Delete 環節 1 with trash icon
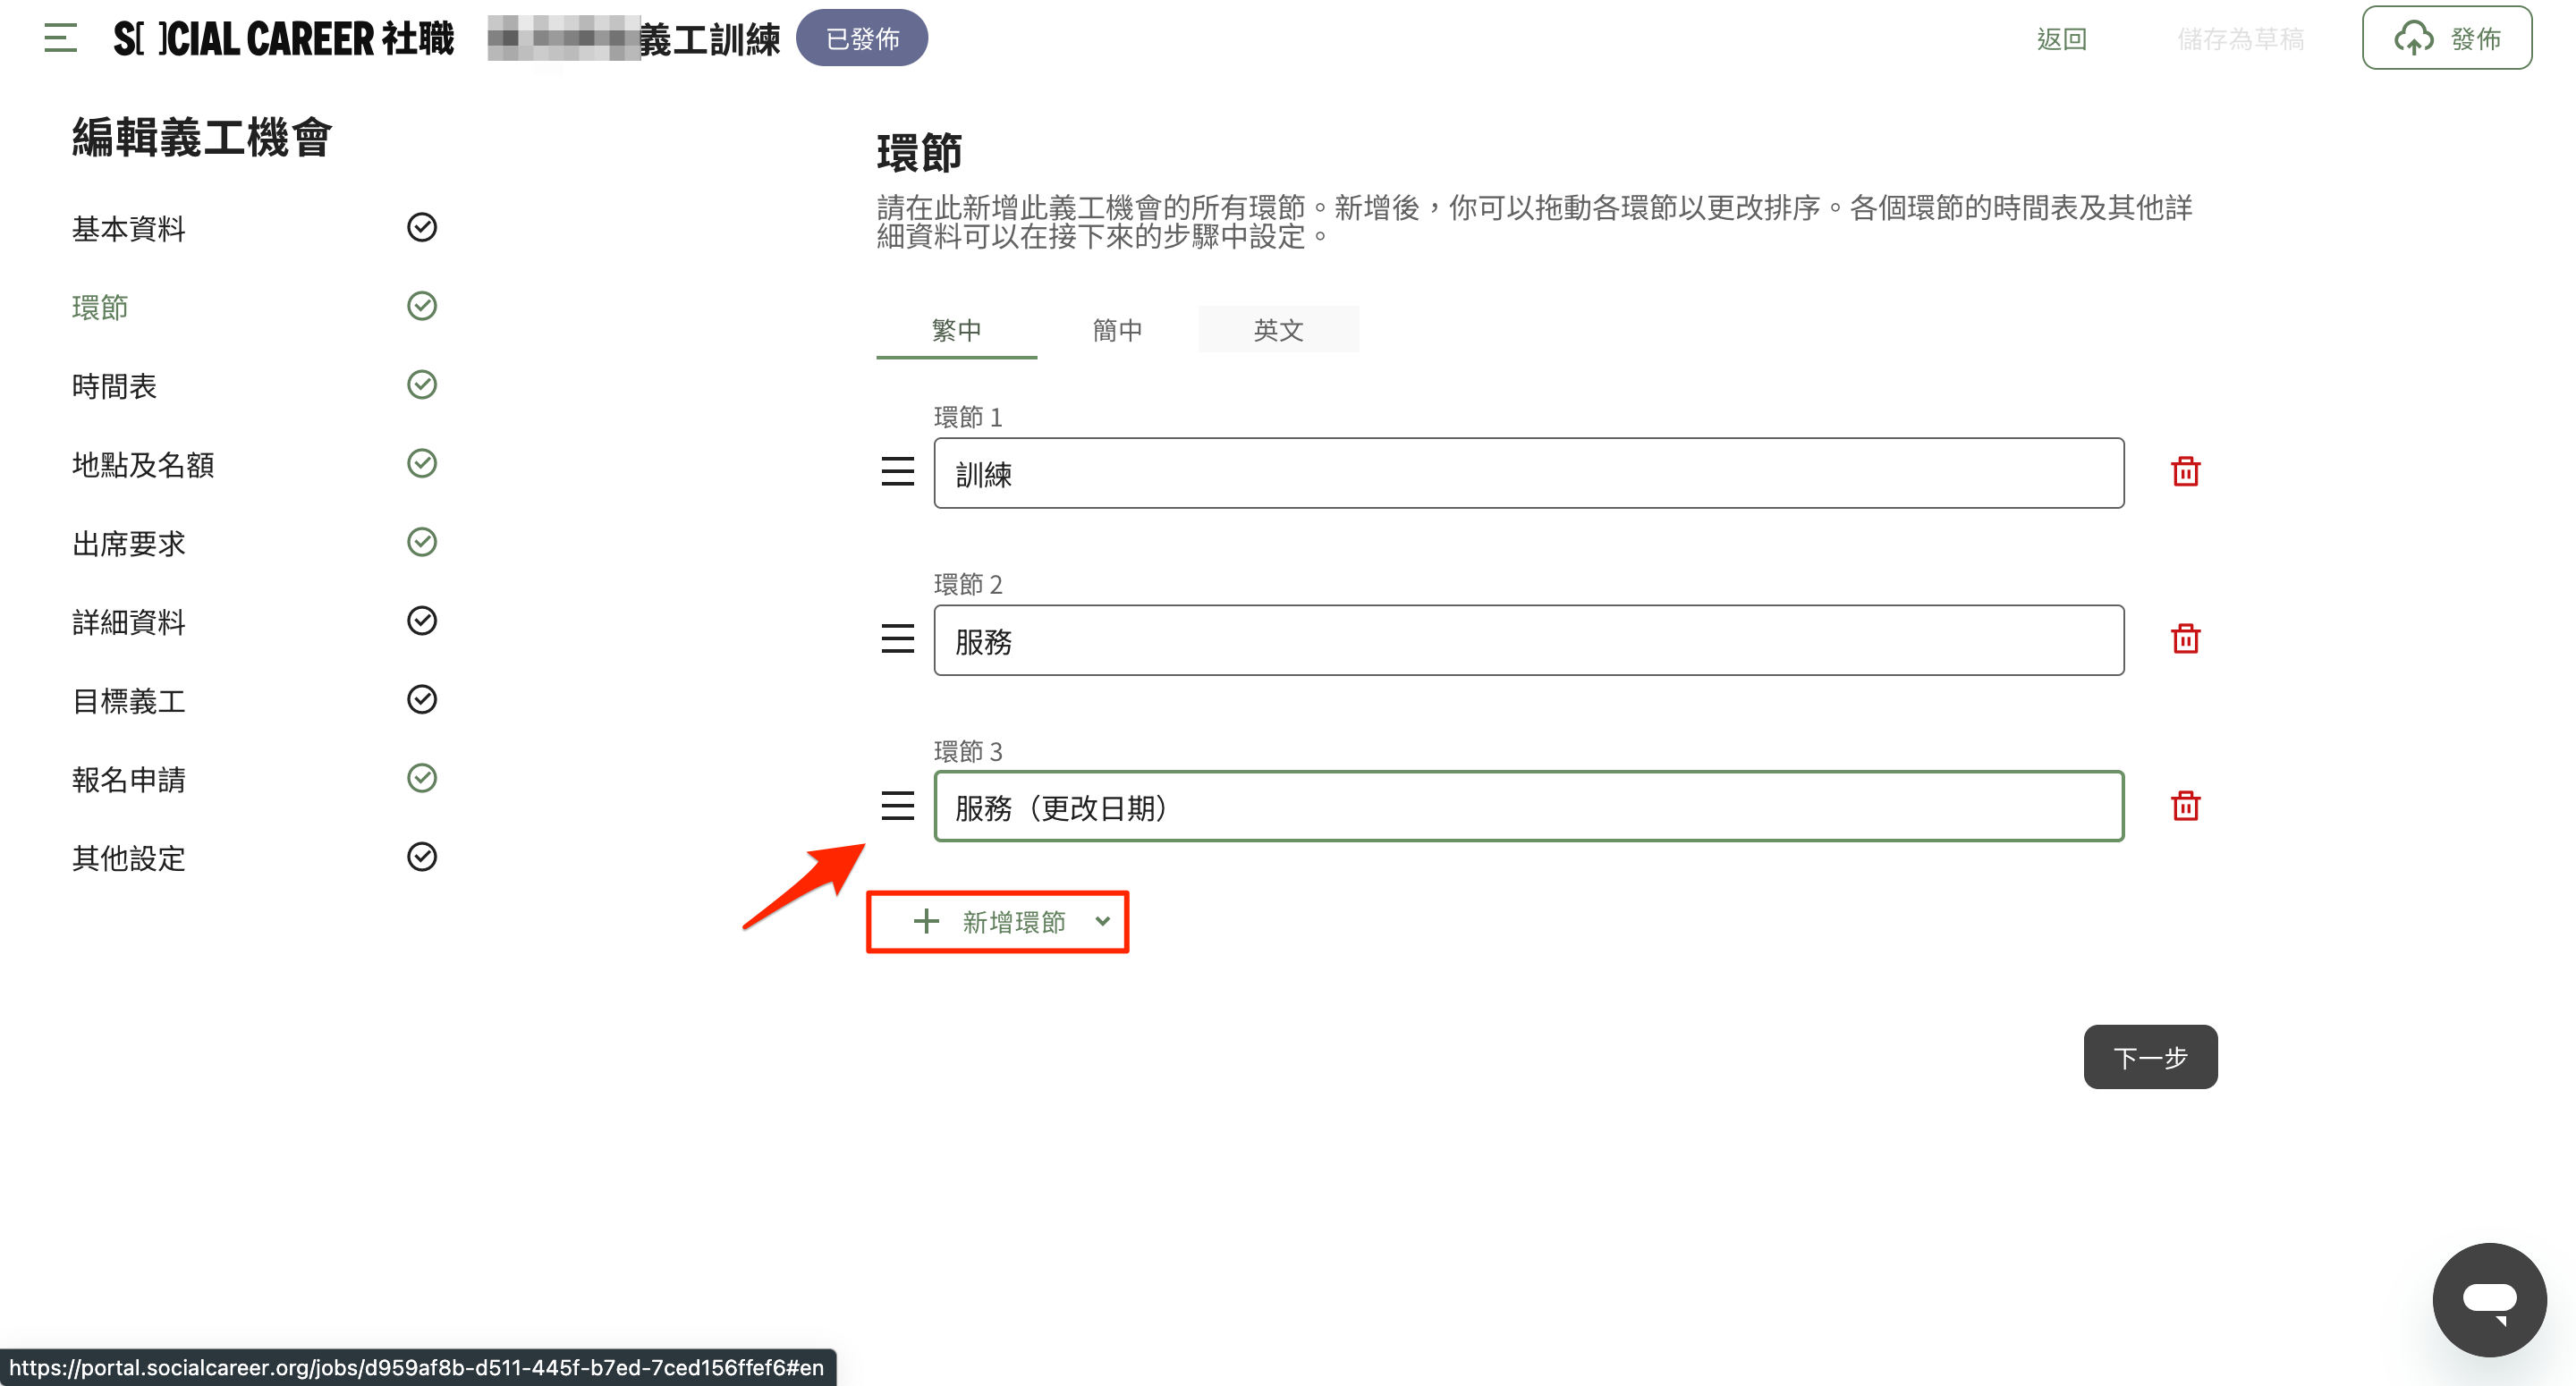This screenshot has height=1386, width=2576. pos(2185,472)
